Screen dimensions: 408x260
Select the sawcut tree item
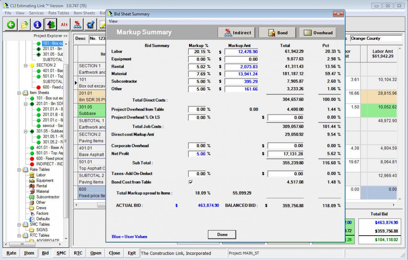point(53,126)
